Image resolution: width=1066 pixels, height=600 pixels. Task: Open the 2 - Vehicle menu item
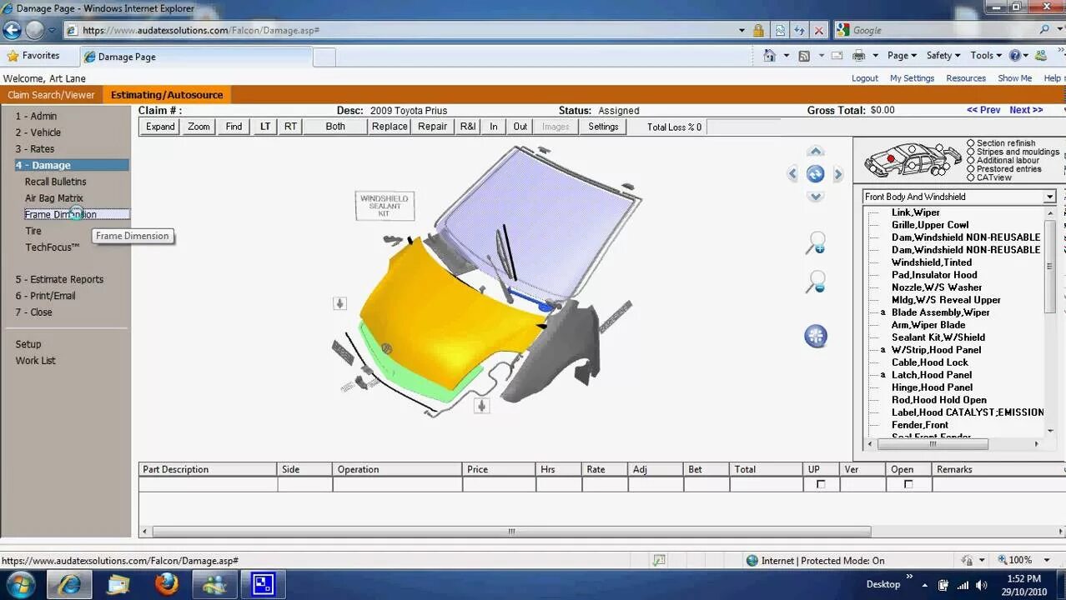(x=38, y=132)
